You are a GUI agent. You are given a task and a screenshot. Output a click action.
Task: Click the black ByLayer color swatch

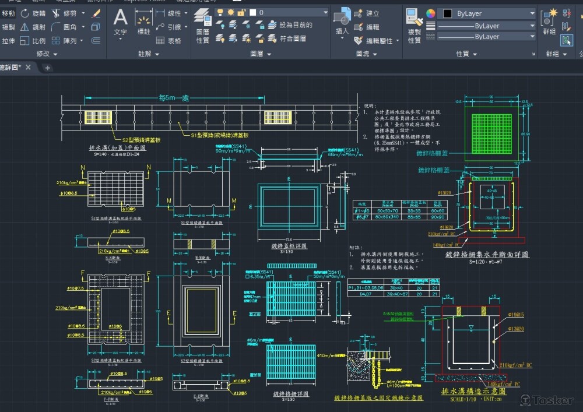[x=446, y=13]
